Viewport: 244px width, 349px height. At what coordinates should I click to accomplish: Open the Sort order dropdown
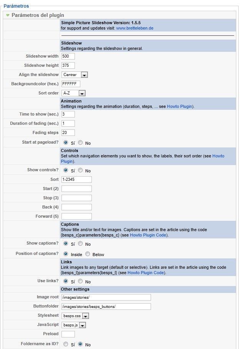(73, 93)
